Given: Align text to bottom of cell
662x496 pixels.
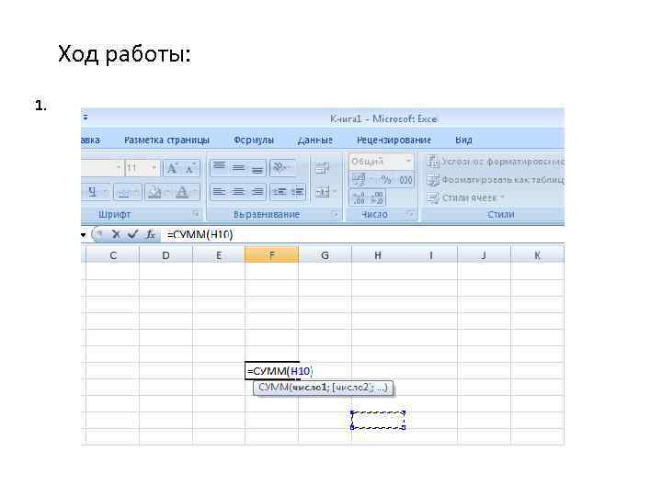Looking at the screenshot, I should pyautogui.click(x=257, y=168).
